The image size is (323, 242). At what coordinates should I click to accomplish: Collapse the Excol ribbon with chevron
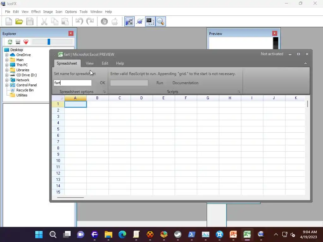pyautogui.click(x=305, y=63)
